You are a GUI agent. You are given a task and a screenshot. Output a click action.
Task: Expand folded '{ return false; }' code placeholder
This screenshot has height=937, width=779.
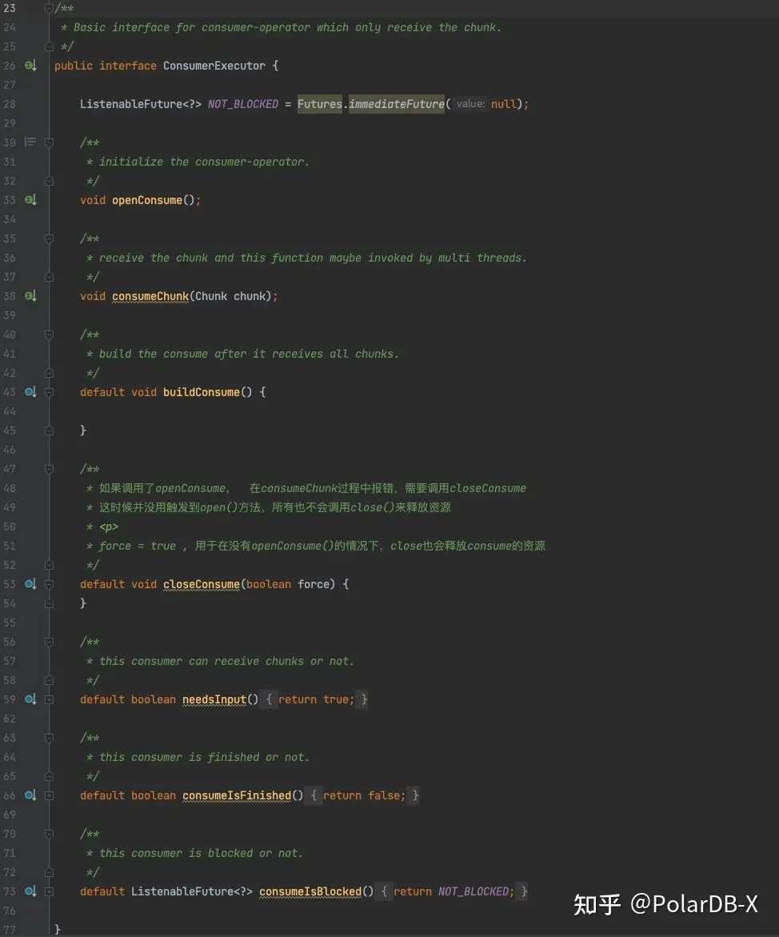click(364, 795)
